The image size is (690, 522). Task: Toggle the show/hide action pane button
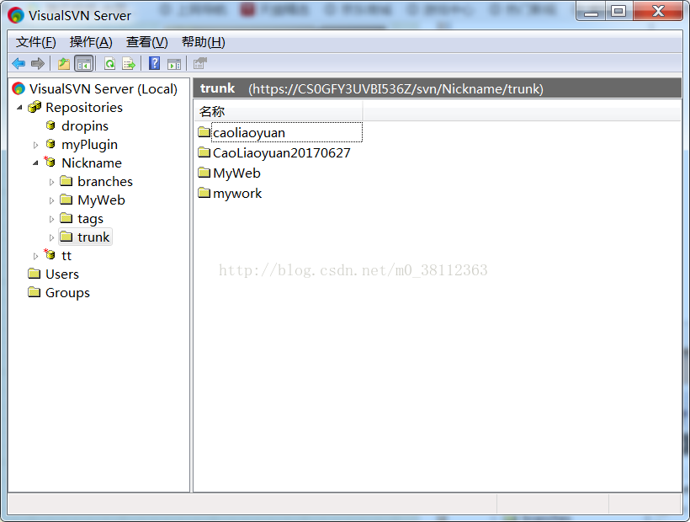174,64
